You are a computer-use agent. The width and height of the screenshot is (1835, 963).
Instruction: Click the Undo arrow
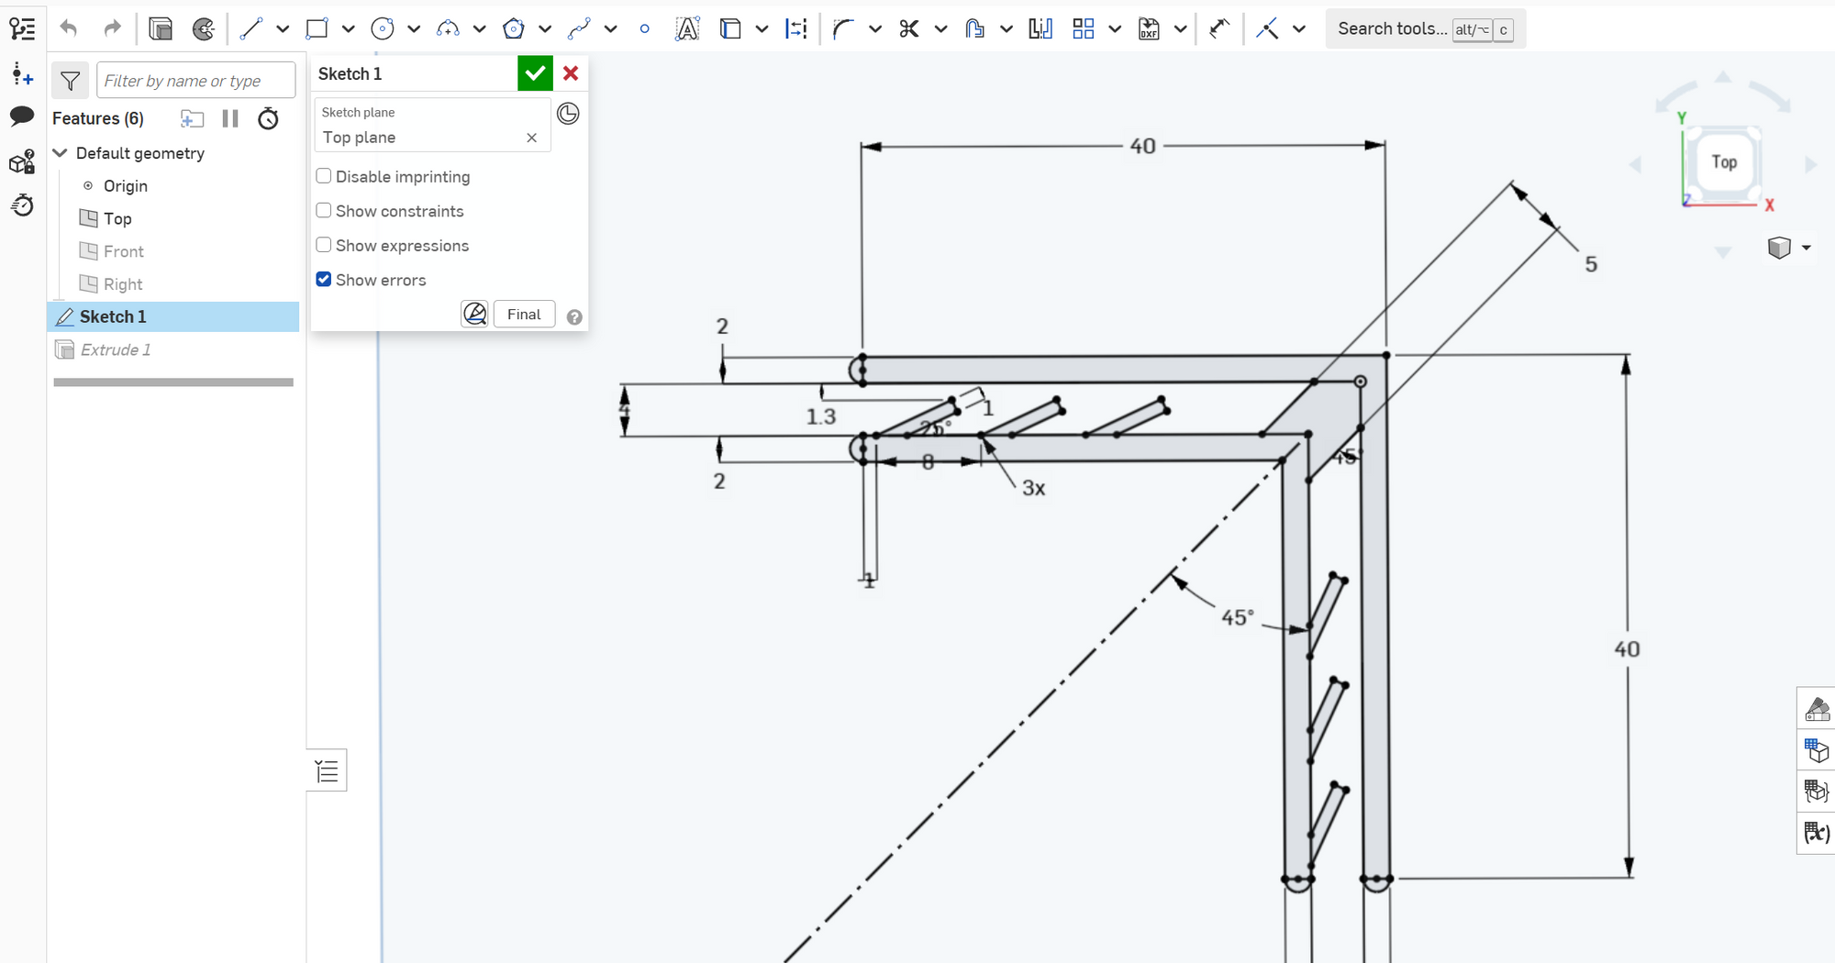(x=69, y=28)
